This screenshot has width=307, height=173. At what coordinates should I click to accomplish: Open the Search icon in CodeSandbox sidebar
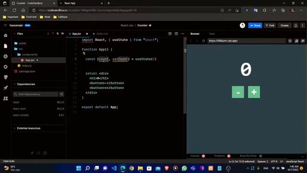[5, 57]
